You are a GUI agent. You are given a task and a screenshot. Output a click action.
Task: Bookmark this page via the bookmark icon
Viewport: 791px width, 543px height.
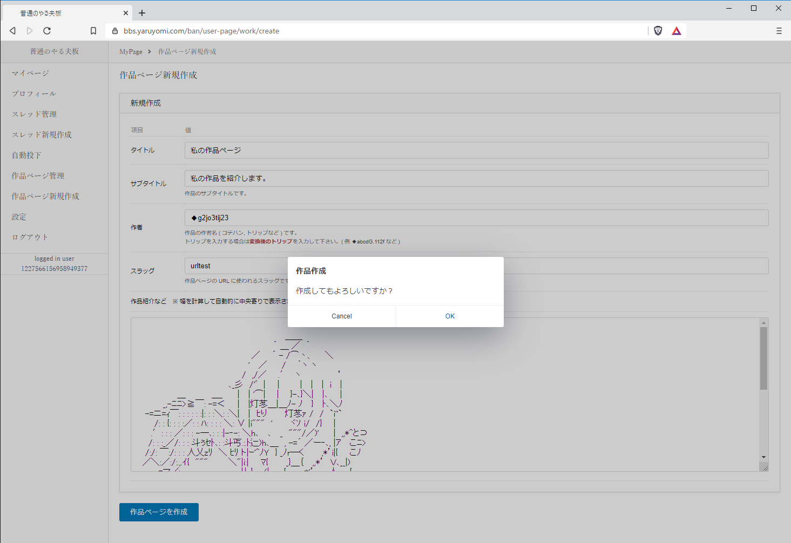click(93, 31)
